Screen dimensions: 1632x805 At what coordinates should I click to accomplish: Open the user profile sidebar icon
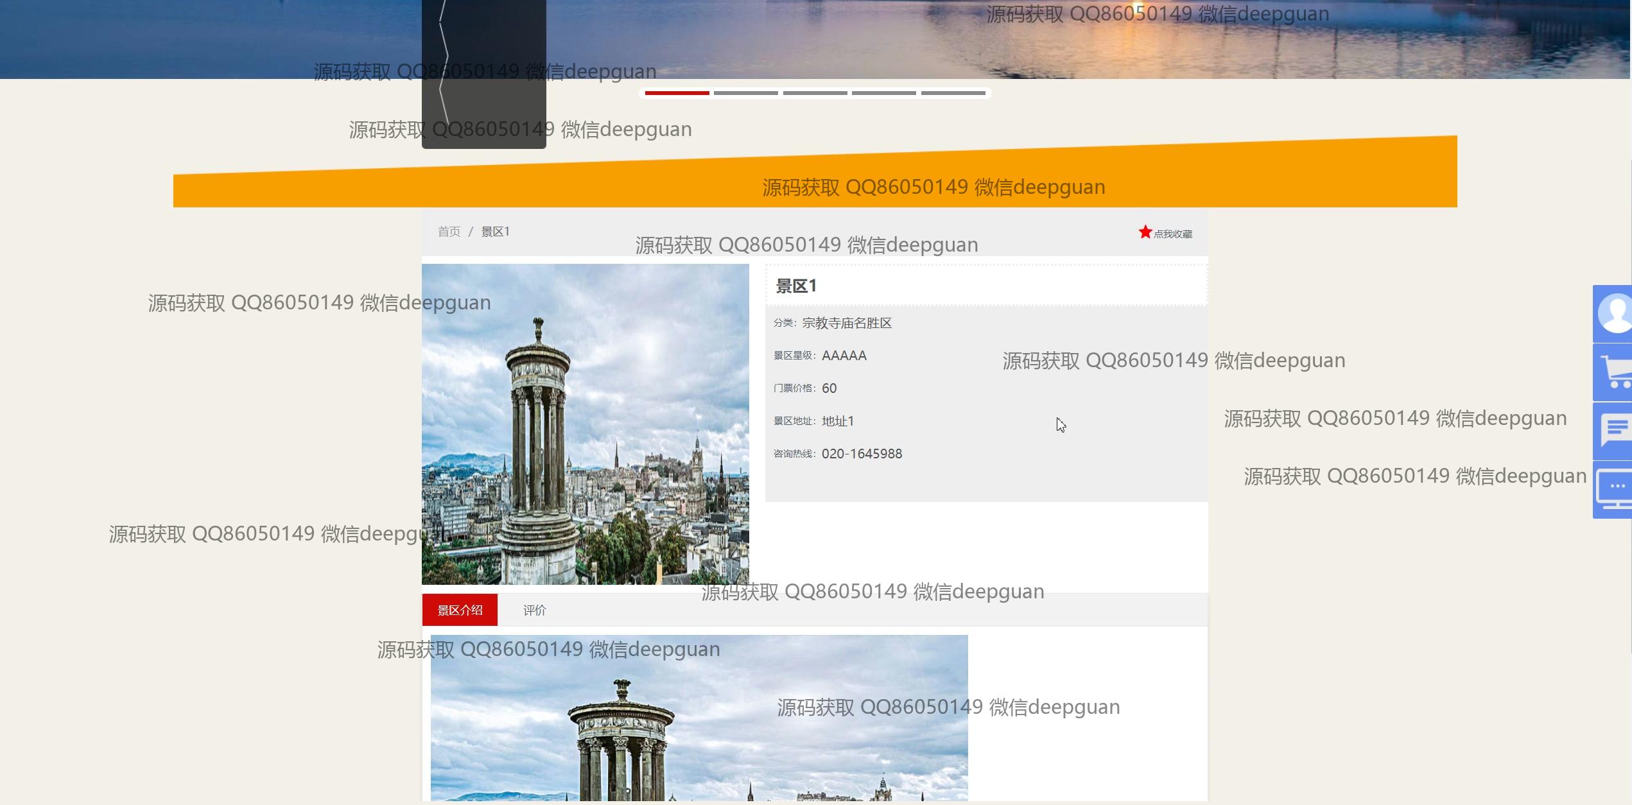click(1613, 314)
